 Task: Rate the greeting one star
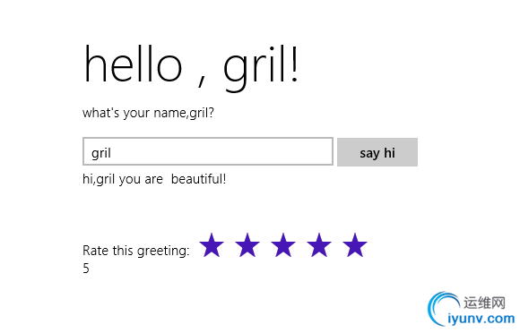tap(212, 245)
